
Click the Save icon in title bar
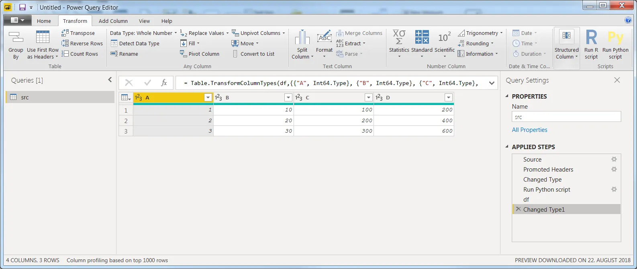coord(22,7)
